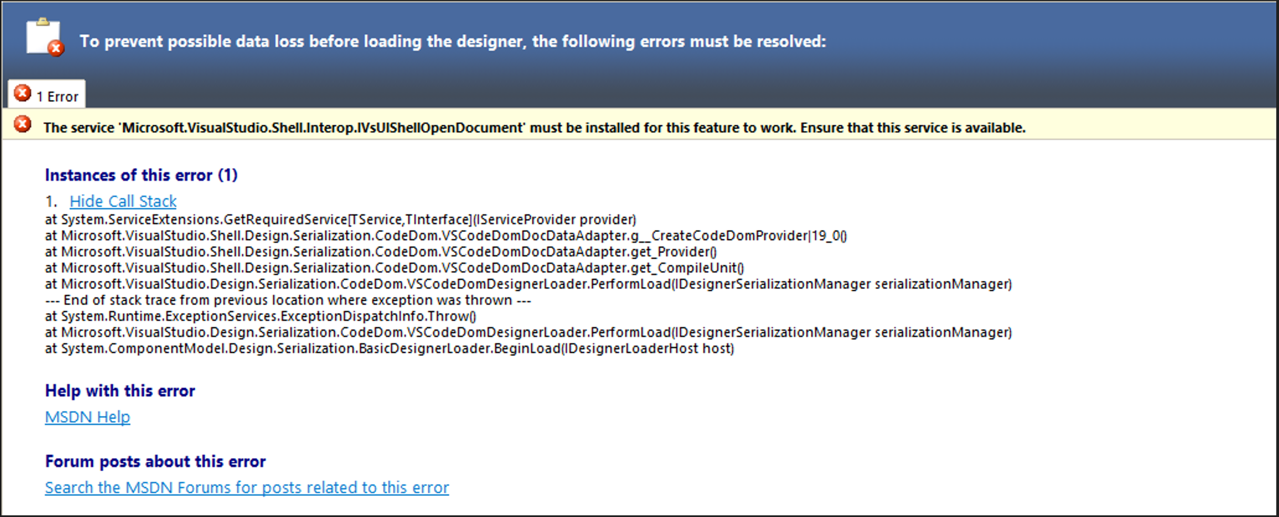Click the error icon beside the service message
Viewport: 1279px width, 517px height.
(x=22, y=125)
